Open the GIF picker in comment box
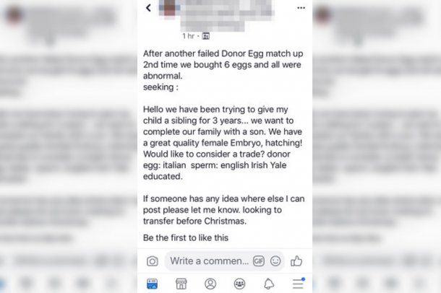The height and width of the screenshot is (293, 441). click(259, 261)
